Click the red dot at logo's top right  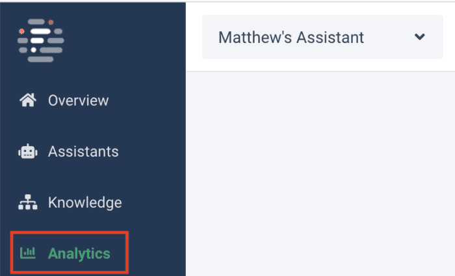point(51,22)
